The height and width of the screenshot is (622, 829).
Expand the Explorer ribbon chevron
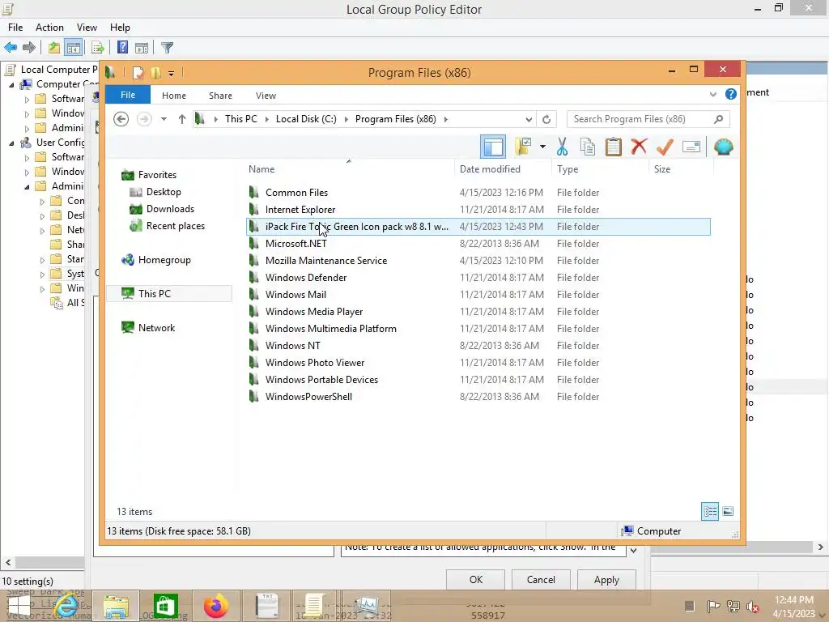[712, 95]
